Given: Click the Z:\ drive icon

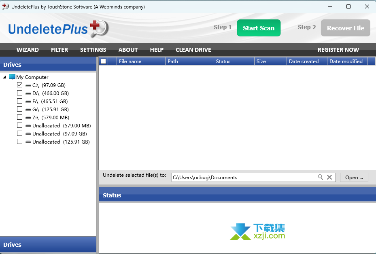Looking at the screenshot, I should tap(28, 118).
